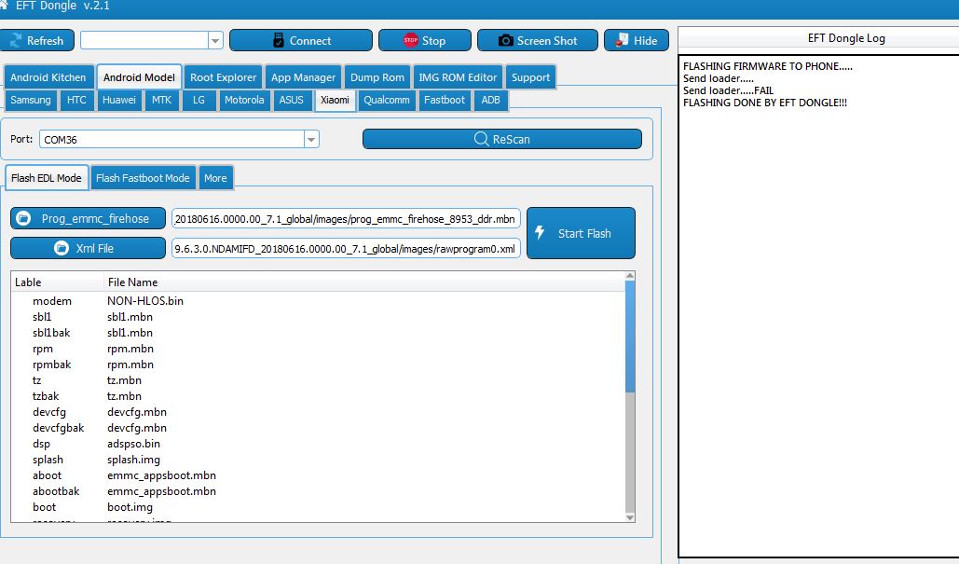Open the device dropdown next to Refresh
Viewport: 959px width, 564px height.
pyautogui.click(x=215, y=40)
